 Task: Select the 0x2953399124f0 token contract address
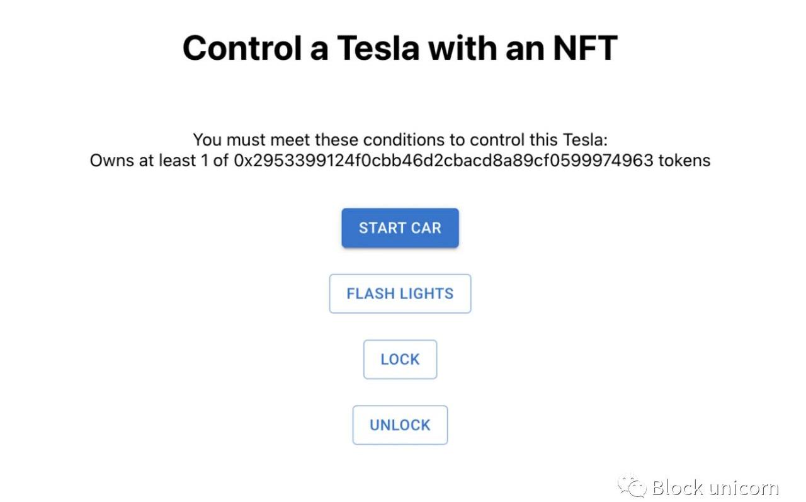(x=443, y=161)
